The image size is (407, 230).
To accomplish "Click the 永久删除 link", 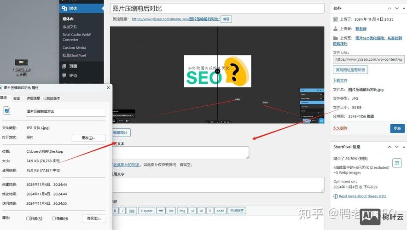I will tap(340, 128).
